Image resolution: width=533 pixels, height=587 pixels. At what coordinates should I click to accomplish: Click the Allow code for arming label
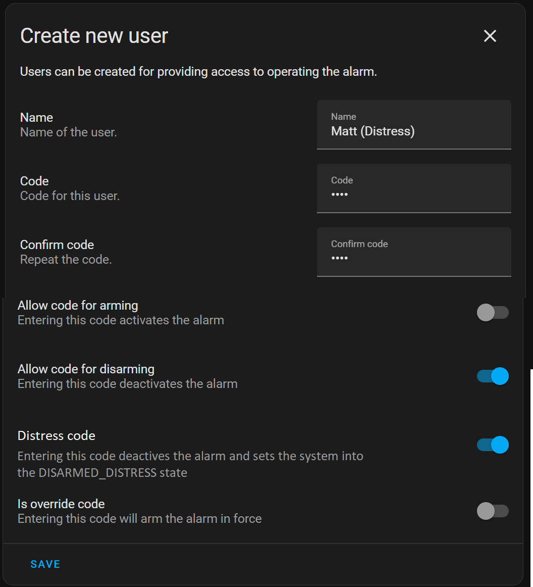click(78, 305)
